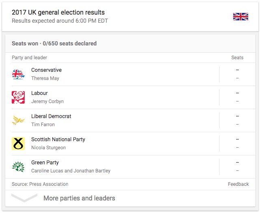The width and height of the screenshot is (261, 213).
Task: Click the Liberal Democrat party name
Action: coord(51,116)
